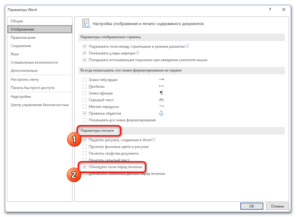This screenshot has width=296, height=217.
Task: Enable the 'Мягкие переносы' checkbox
Action: pyautogui.click(x=85, y=107)
